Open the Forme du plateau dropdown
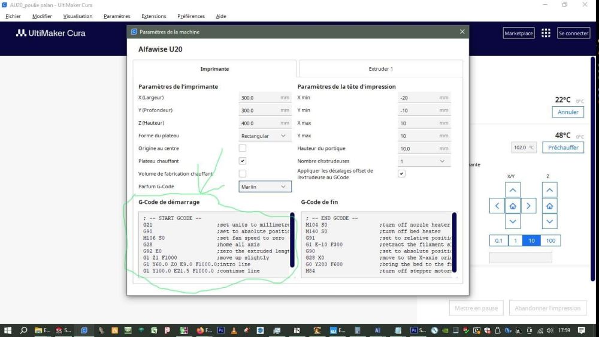 coord(265,136)
